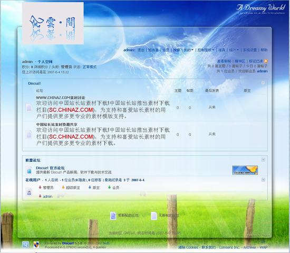
Task: Click 清除 Cookies in the footer
Action: 188,247
